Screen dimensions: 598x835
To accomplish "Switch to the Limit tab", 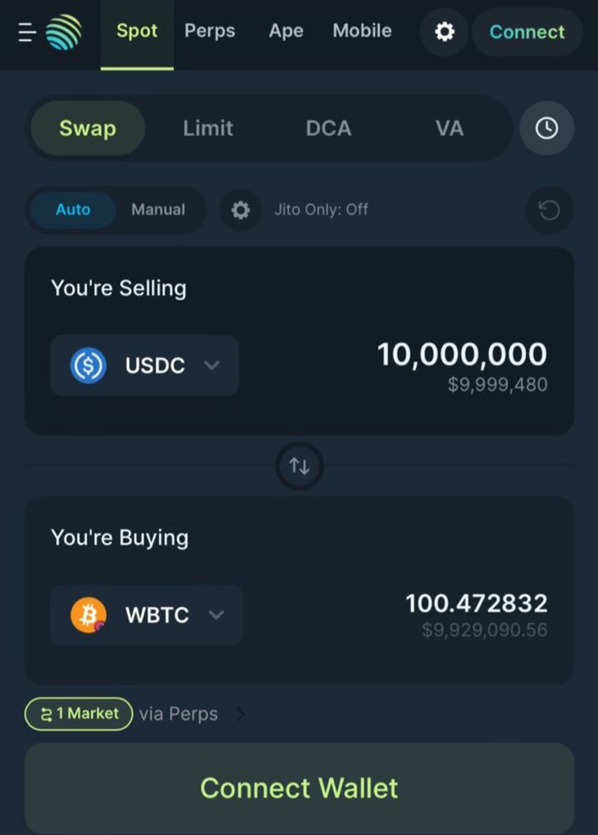I will [208, 129].
